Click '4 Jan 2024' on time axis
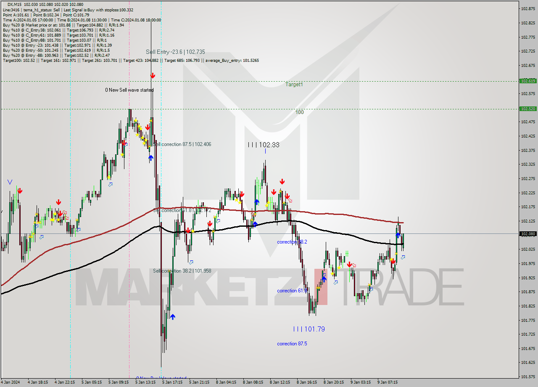 pyautogui.click(x=11, y=382)
